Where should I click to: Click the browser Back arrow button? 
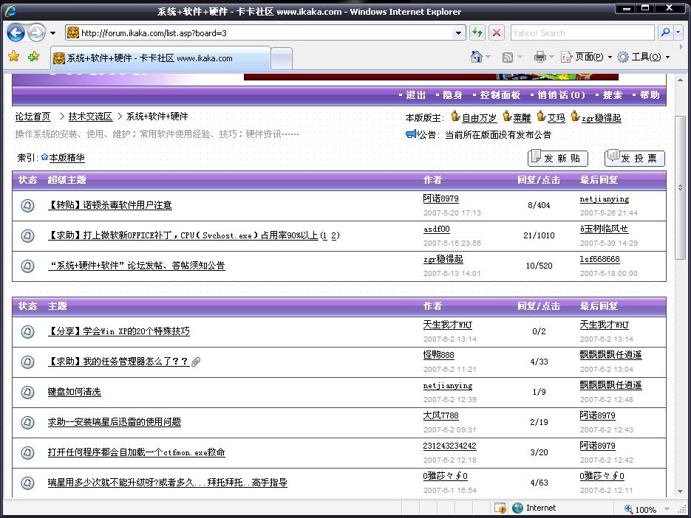pos(16,33)
